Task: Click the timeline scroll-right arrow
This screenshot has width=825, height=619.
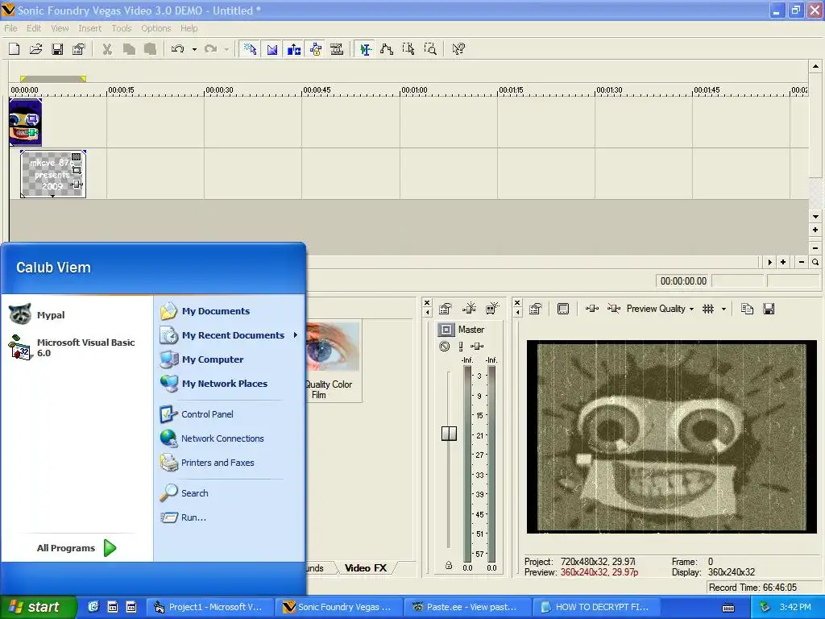Action: tap(769, 262)
